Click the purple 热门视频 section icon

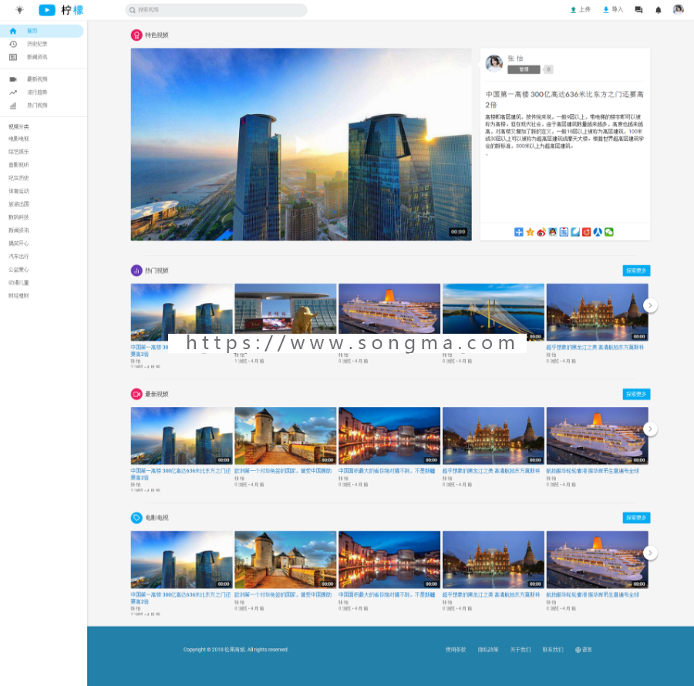[x=136, y=271]
